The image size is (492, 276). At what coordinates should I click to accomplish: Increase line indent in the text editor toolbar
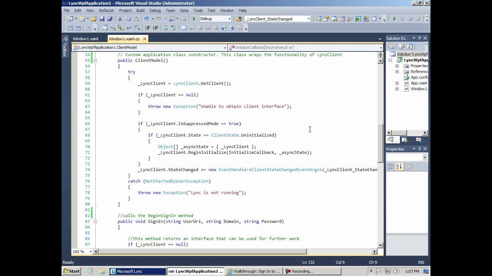click(155, 28)
